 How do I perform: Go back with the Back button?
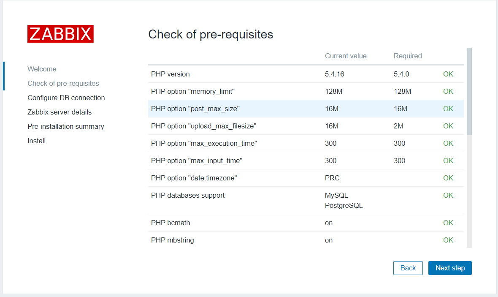[408, 268]
